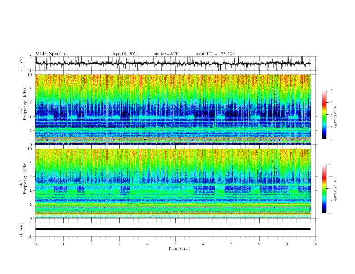355x274 pixels.
Task: Click the "-3" tick on ch.1 colorbar
Action: point(330,90)
